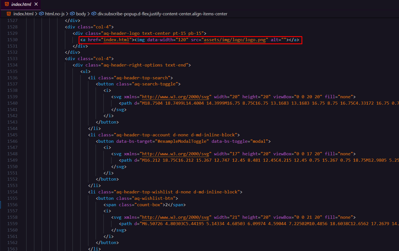Click the element icon beside html.no-js breadcrumb
Screen dimensions: 399x251
(42, 14)
